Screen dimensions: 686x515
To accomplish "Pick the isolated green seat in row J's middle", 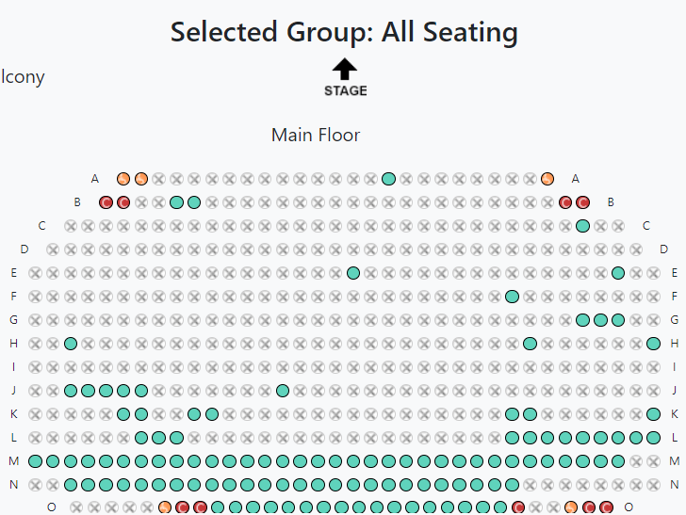I will [x=283, y=391].
